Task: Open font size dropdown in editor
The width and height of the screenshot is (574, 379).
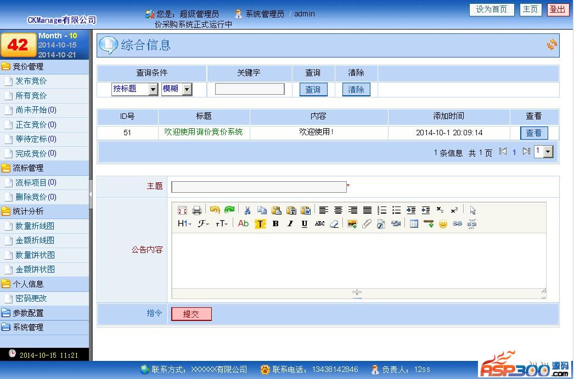Action: tap(222, 223)
